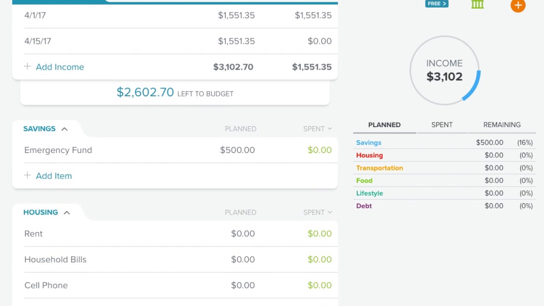The height and width of the screenshot is (306, 544).
Task: Edit the Rent planned amount field
Action: [243, 234]
